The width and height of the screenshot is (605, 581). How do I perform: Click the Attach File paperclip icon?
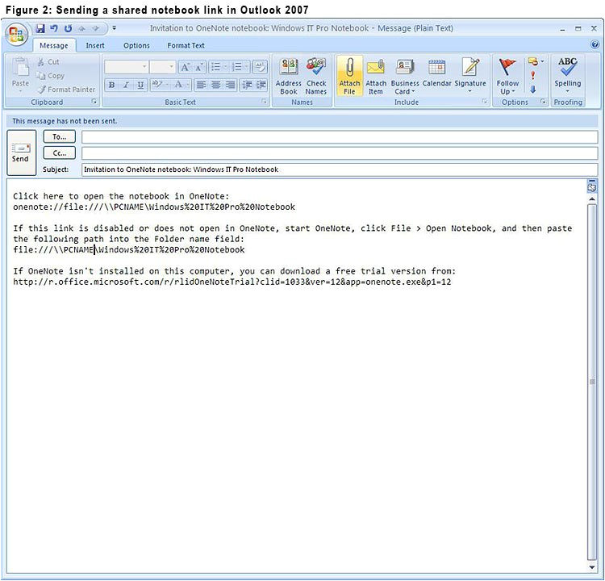(x=349, y=69)
